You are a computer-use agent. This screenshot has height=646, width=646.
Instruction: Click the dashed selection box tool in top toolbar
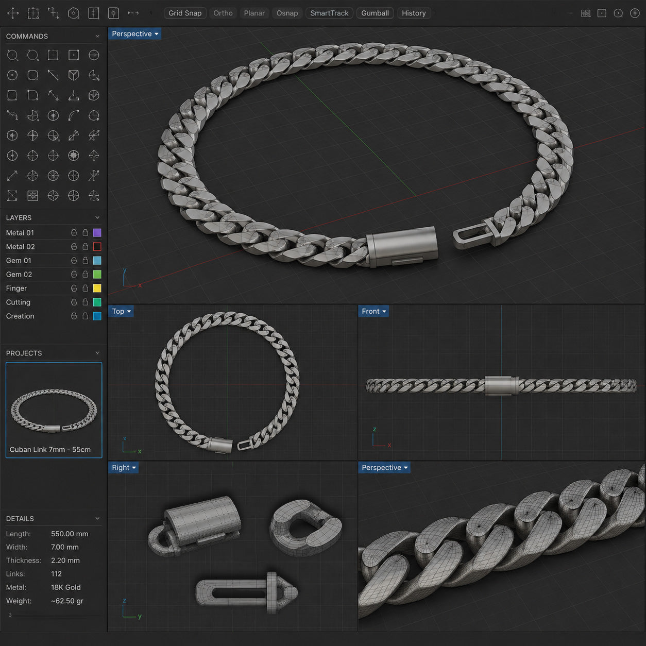click(33, 13)
